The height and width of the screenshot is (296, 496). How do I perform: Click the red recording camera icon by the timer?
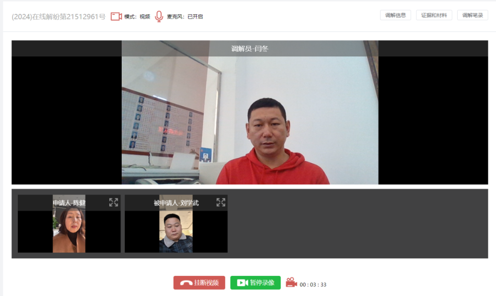[291, 282]
